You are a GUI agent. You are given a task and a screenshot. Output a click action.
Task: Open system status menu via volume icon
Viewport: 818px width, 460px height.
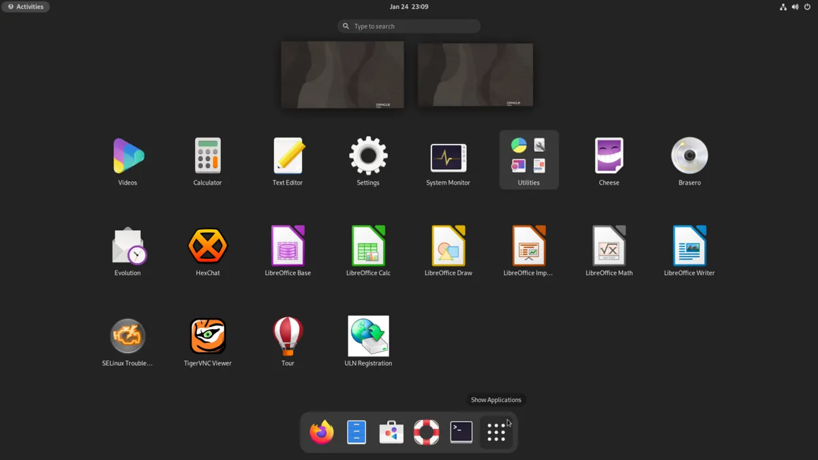pos(795,7)
